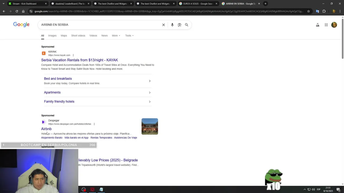Open Más barato en el App link

pyautogui.click(x=76, y=138)
